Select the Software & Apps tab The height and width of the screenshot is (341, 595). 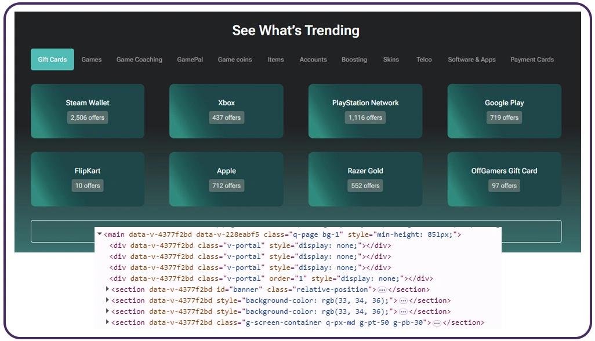coord(471,60)
